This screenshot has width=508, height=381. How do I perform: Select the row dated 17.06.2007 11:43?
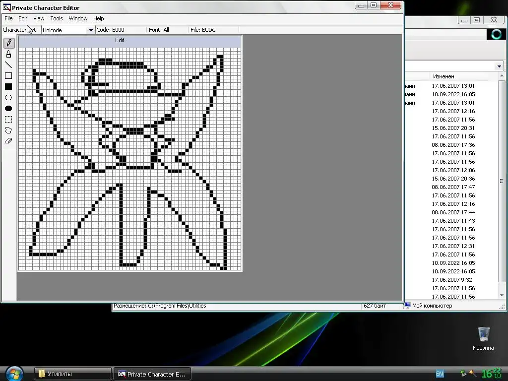click(450, 221)
